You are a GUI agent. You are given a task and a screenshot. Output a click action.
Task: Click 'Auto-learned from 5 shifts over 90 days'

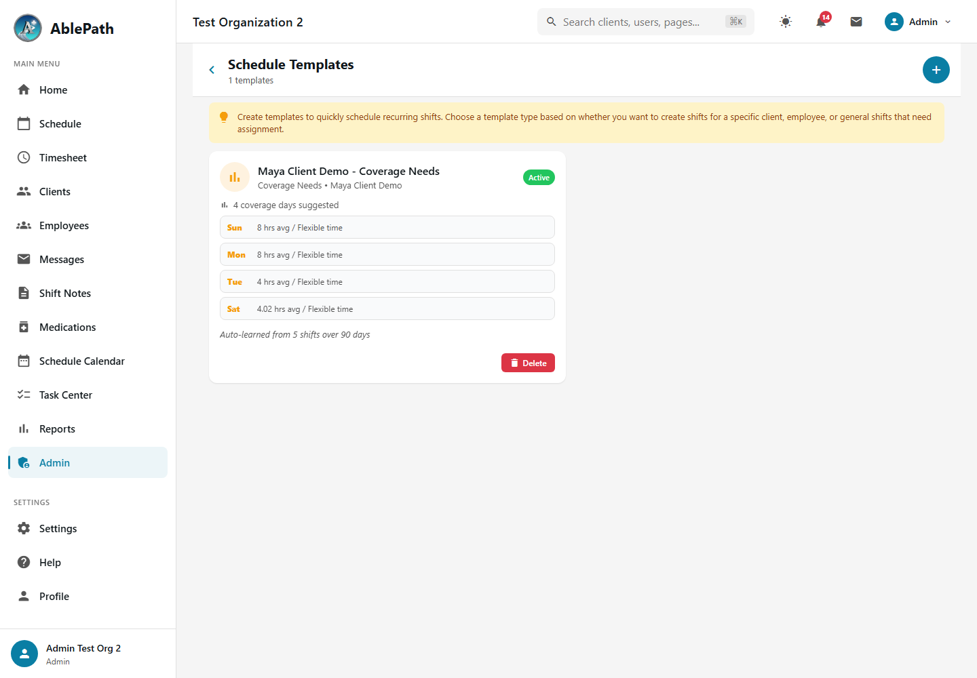295,334
